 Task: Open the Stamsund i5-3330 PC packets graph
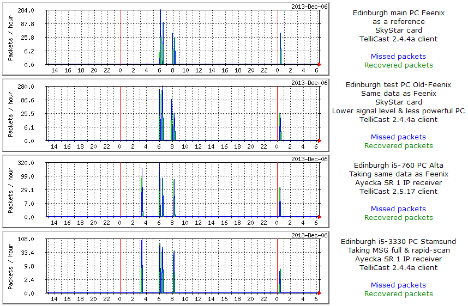166,268
